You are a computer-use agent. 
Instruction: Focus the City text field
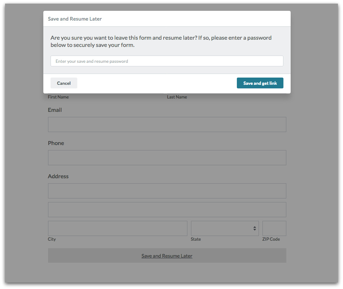[117, 228]
